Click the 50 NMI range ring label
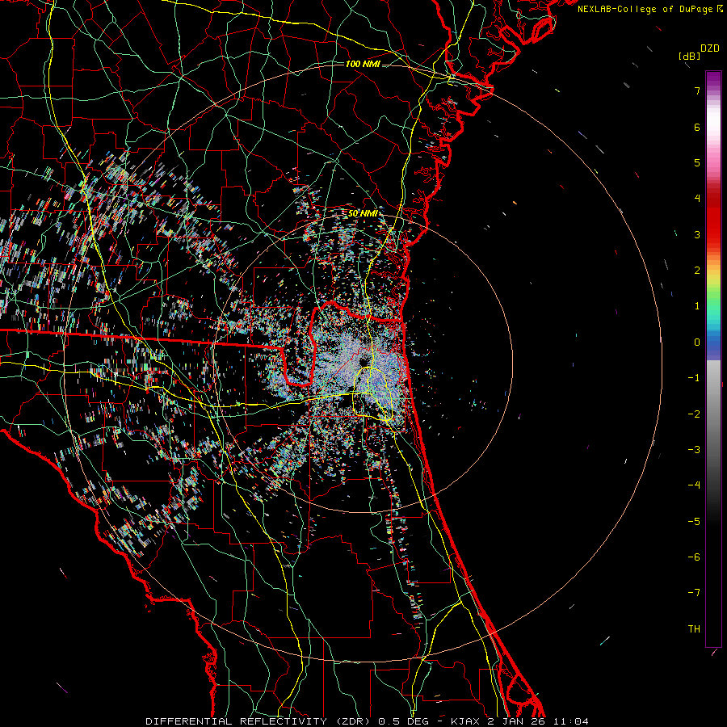 pyautogui.click(x=363, y=213)
